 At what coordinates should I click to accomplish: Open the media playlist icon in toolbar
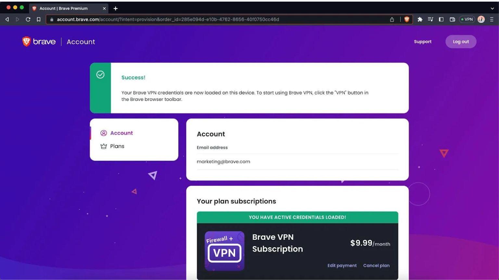point(430,19)
